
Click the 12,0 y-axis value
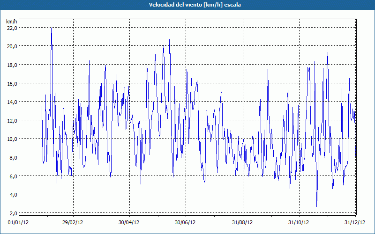point(12,121)
